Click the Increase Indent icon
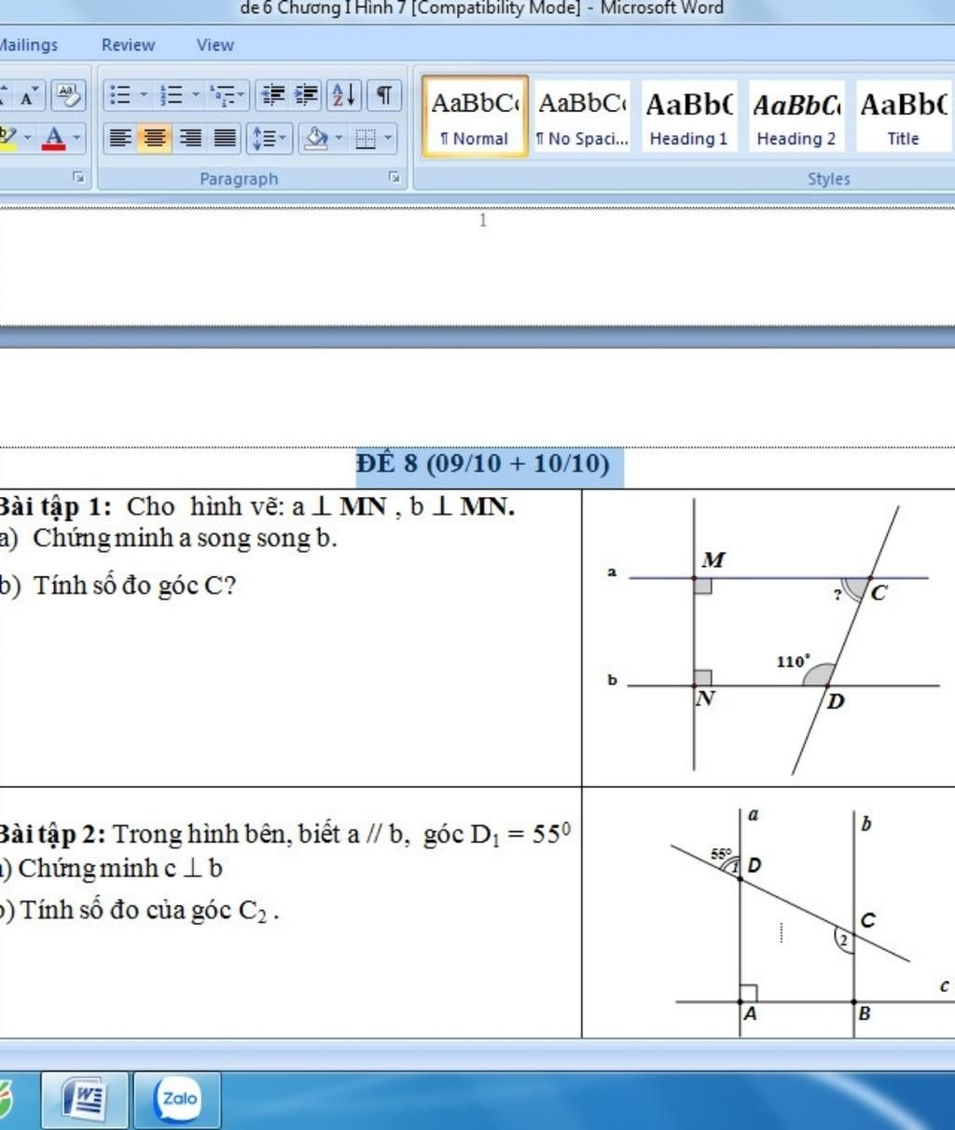 [306, 94]
